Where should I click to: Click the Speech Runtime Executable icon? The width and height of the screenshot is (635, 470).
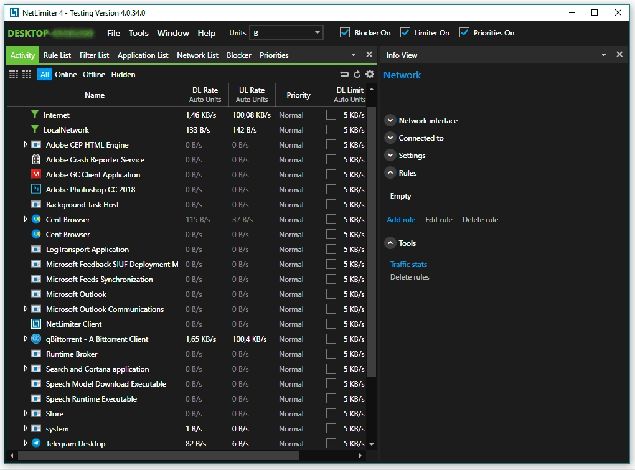point(36,398)
